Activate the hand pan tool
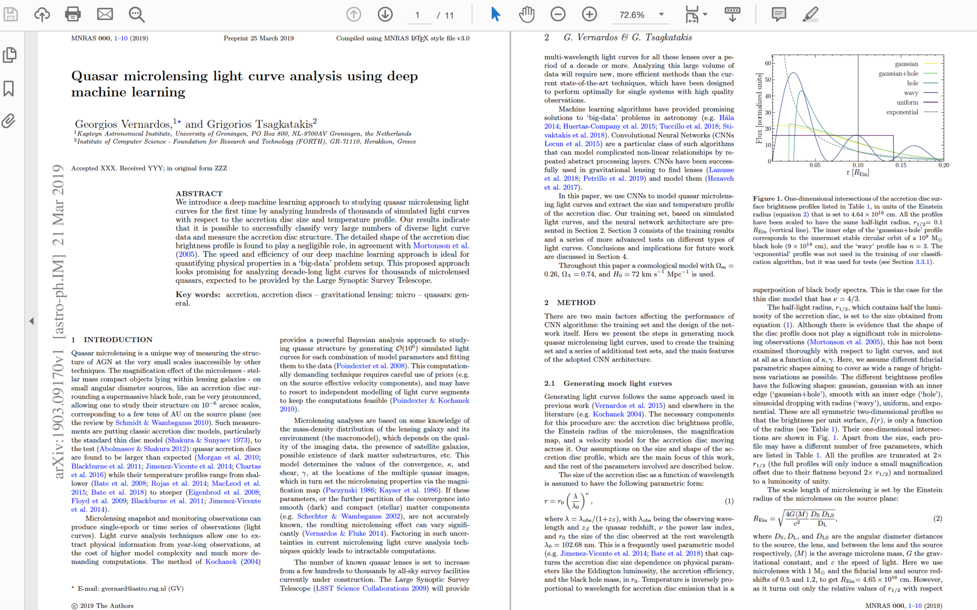Screen dimensions: 977x610 point(526,14)
